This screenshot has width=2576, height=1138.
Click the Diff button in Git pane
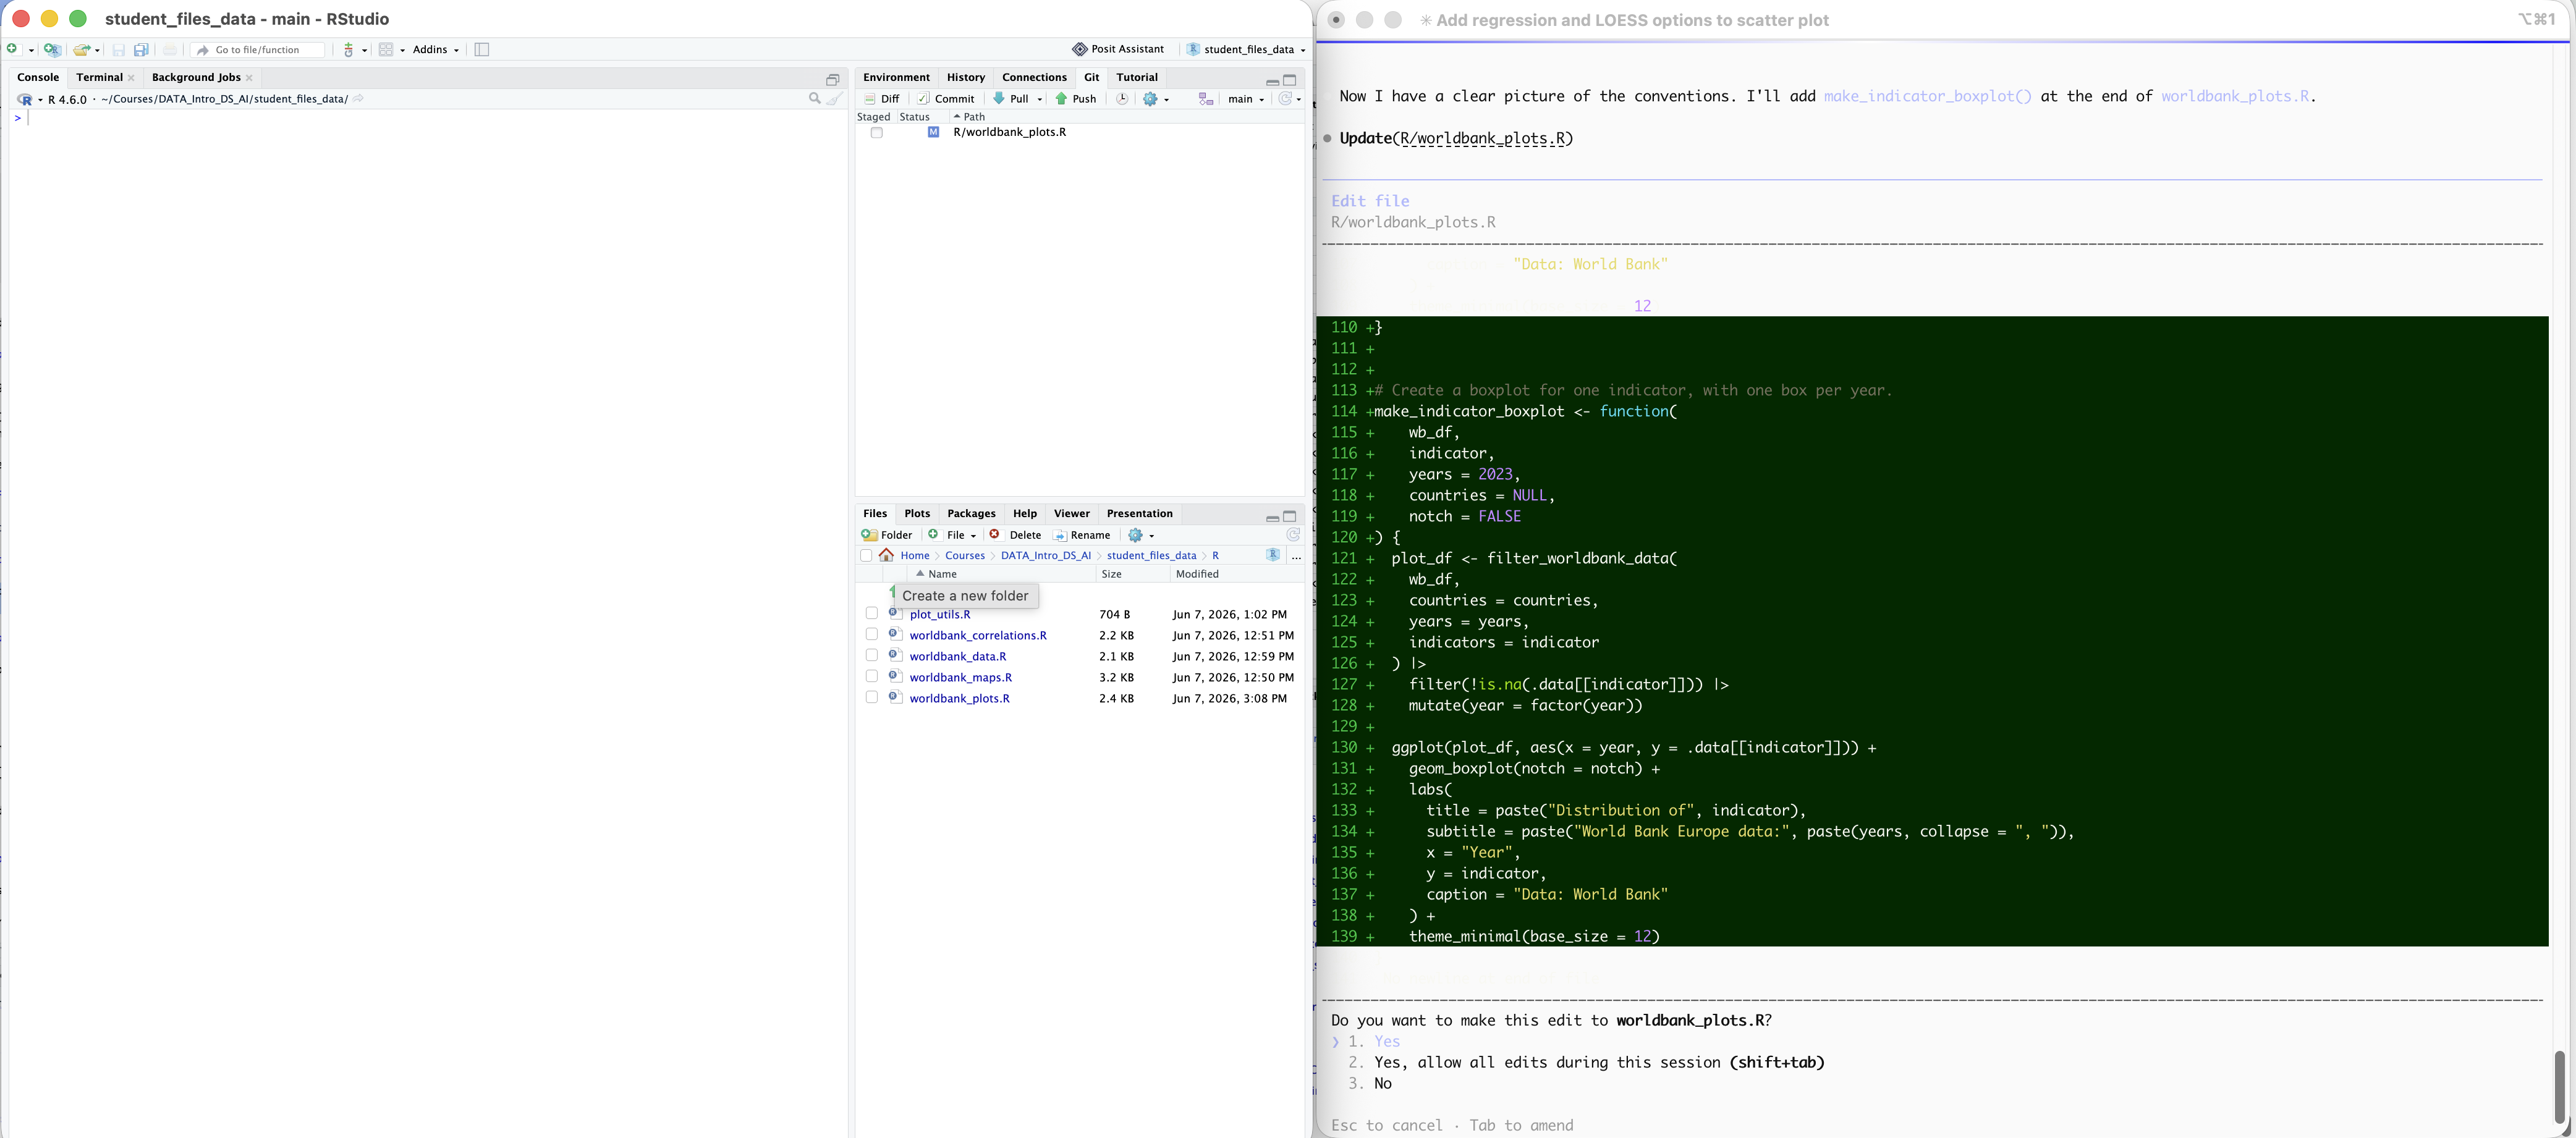[x=882, y=99]
